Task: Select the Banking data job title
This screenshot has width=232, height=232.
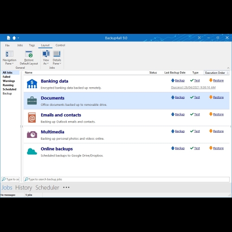Action: 54,81
